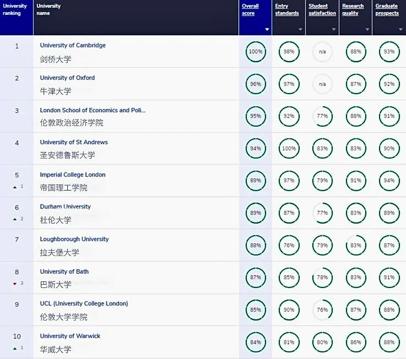Click Oxford's 96% overall score ring
This screenshot has height=359, width=406.
[256, 84]
